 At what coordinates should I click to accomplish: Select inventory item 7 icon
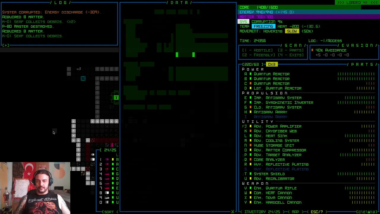point(107,188)
